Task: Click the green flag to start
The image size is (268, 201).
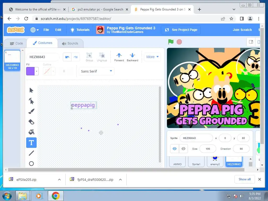Action: 171,42
